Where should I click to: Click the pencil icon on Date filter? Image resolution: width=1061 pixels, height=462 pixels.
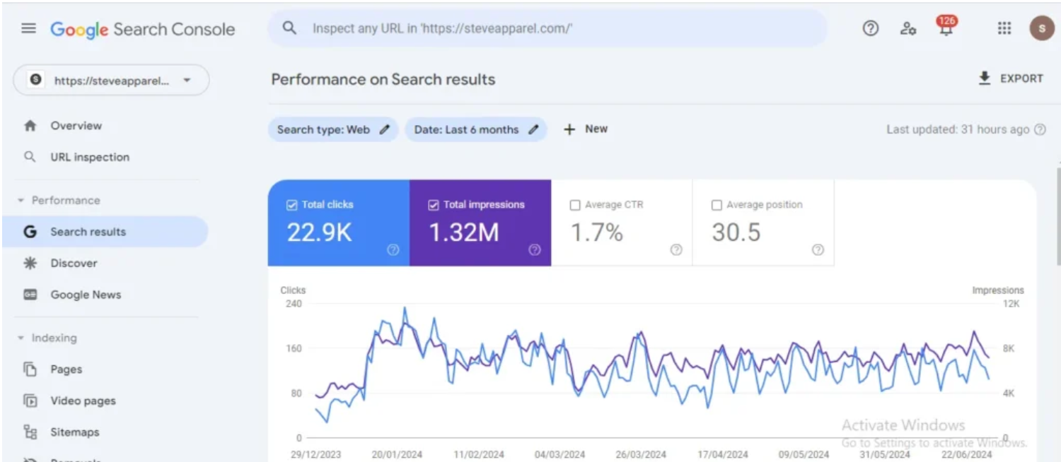tap(533, 129)
